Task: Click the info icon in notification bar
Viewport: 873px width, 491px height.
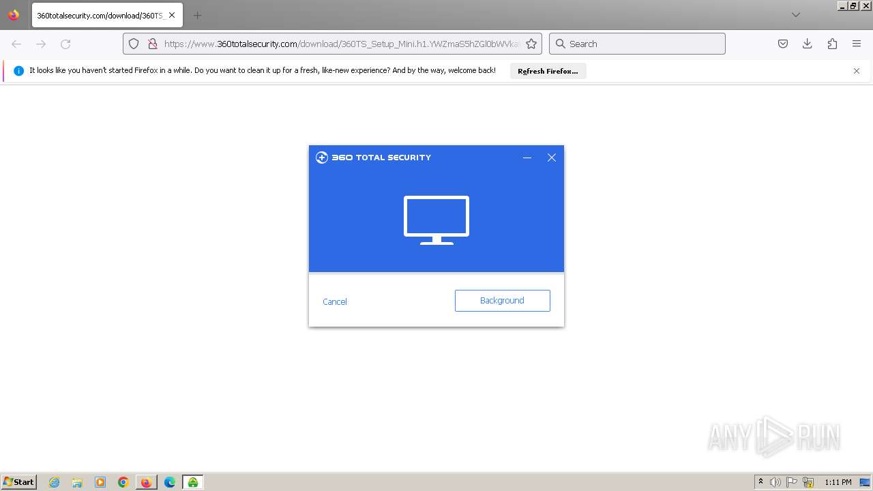Action: pyautogui.click(x=18, y=71)
